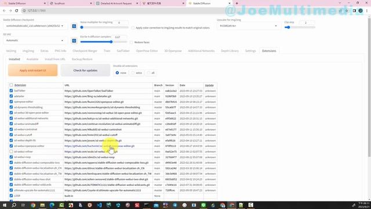The width and height of the screenshot is (371, 209).
Task: Uncheck sd-webui-animatediff extension
Action: (x=11, y=124)
